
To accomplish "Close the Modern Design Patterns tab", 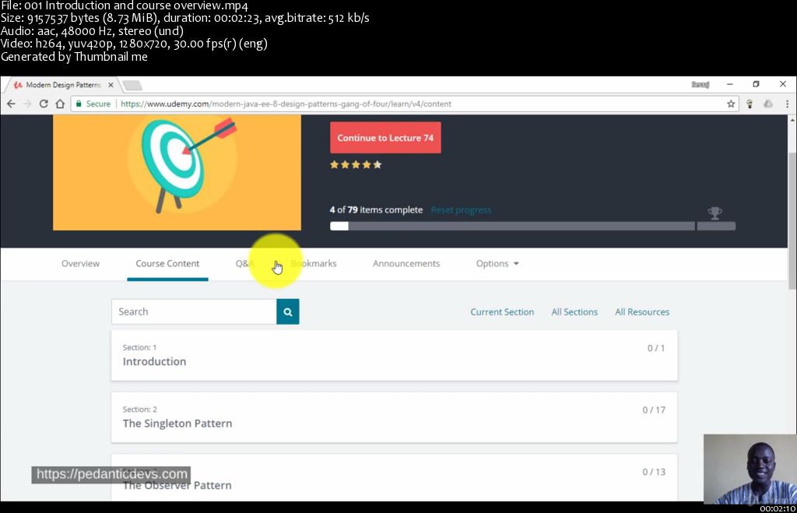I will [x=111, y=85].
